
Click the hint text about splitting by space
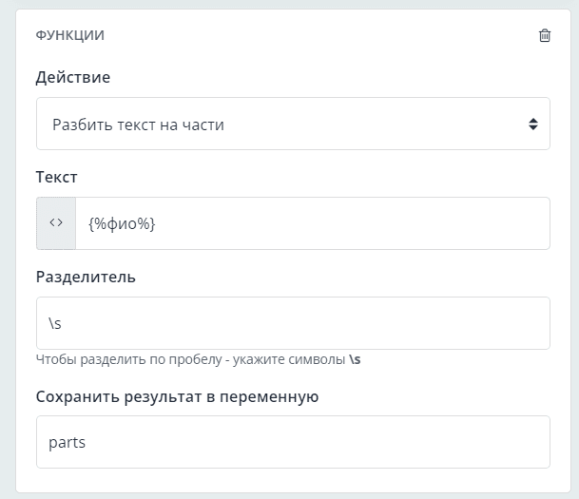(x=190, y=360)
